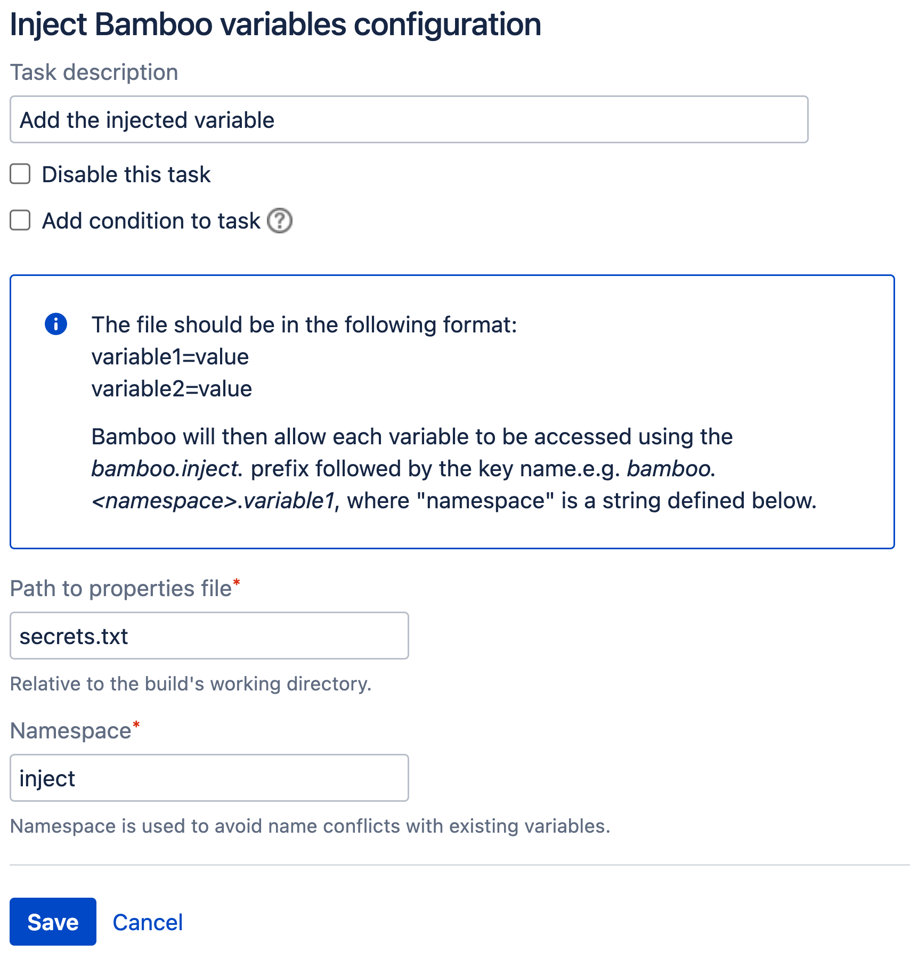Click the help icon beside Add condition to task
The width and height of the screenshot is (910, 976).
[x=280, y=221]
